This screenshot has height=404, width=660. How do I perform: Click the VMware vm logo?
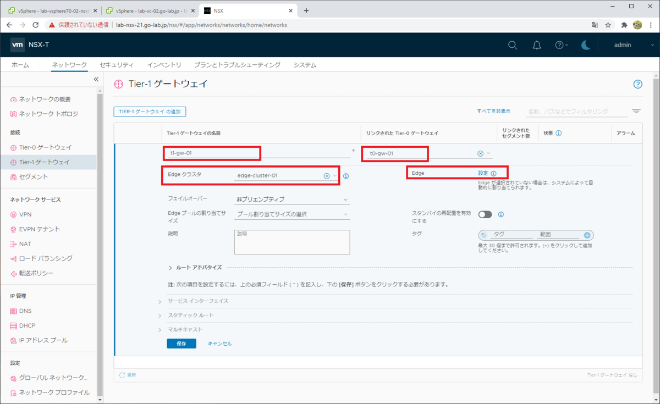pyautogui.click(x=18, y=45)
